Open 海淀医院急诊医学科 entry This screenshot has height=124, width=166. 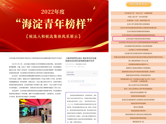(x=138, y=111)
